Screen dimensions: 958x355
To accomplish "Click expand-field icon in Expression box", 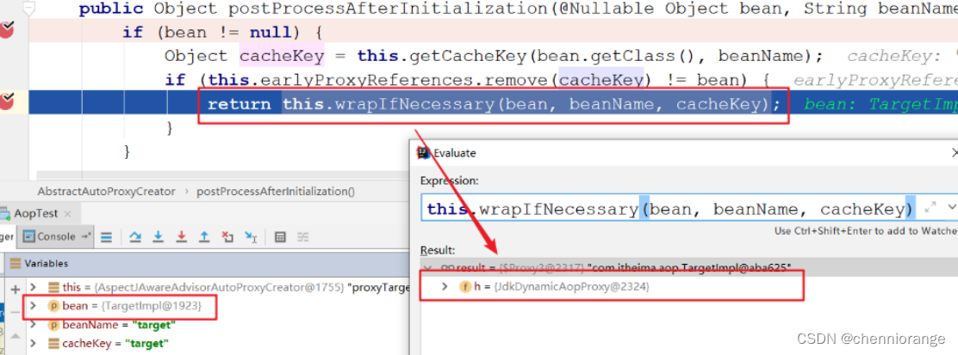I will pos(930,207).
